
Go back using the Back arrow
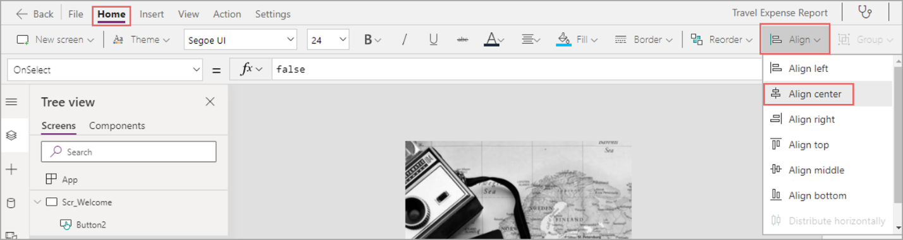34,13
